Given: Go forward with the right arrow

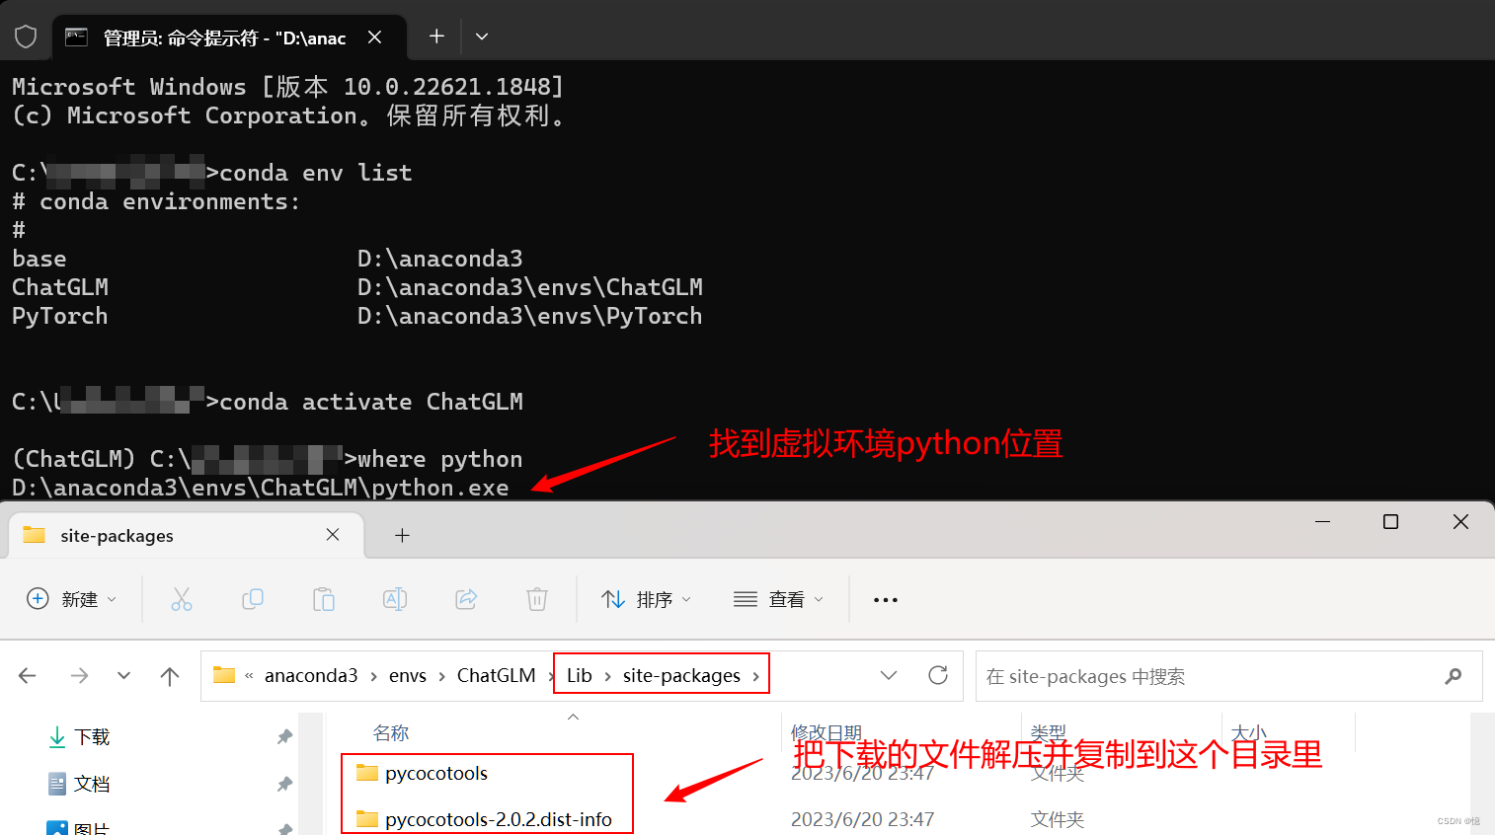Looking at the screenshot, I should click(x=80, y=676).
